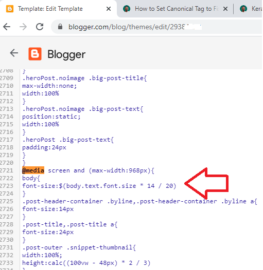
Task: Click line number 2723 in gutter
Action: [7, 186]
